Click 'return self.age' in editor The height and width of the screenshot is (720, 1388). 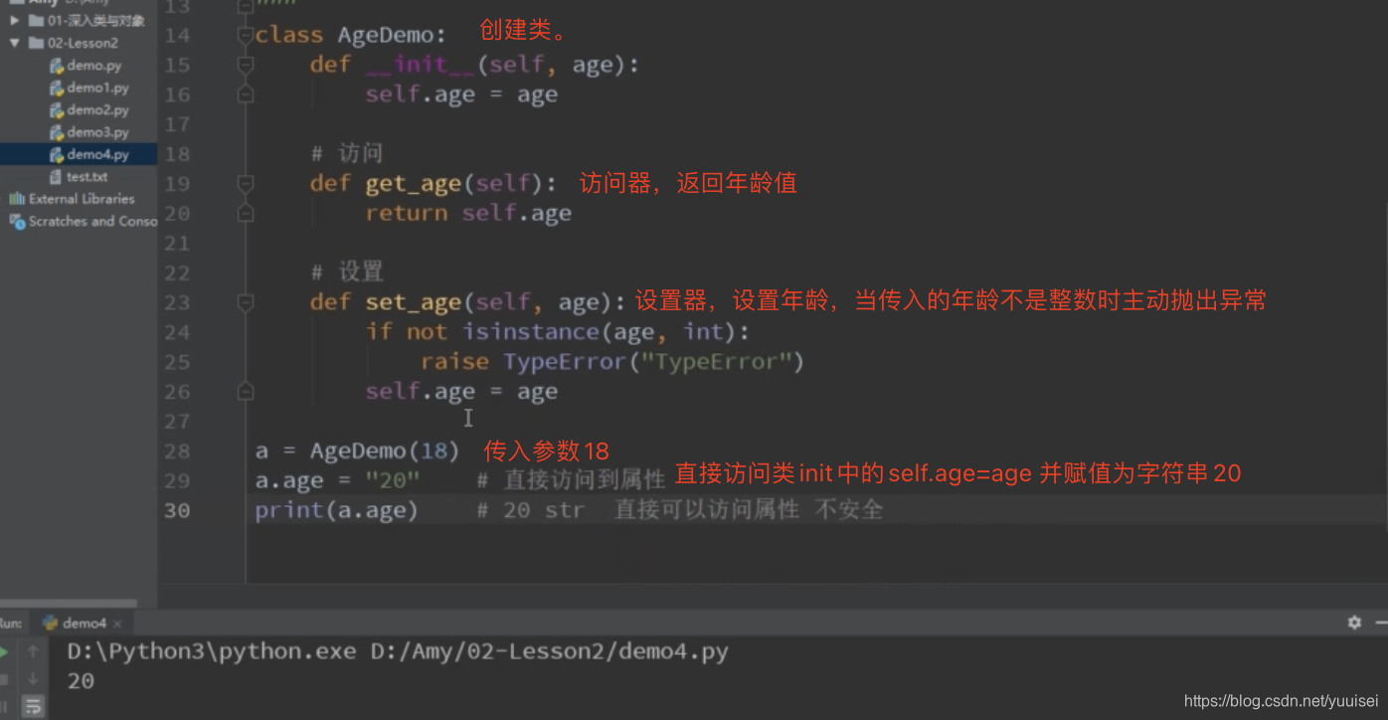468,213
